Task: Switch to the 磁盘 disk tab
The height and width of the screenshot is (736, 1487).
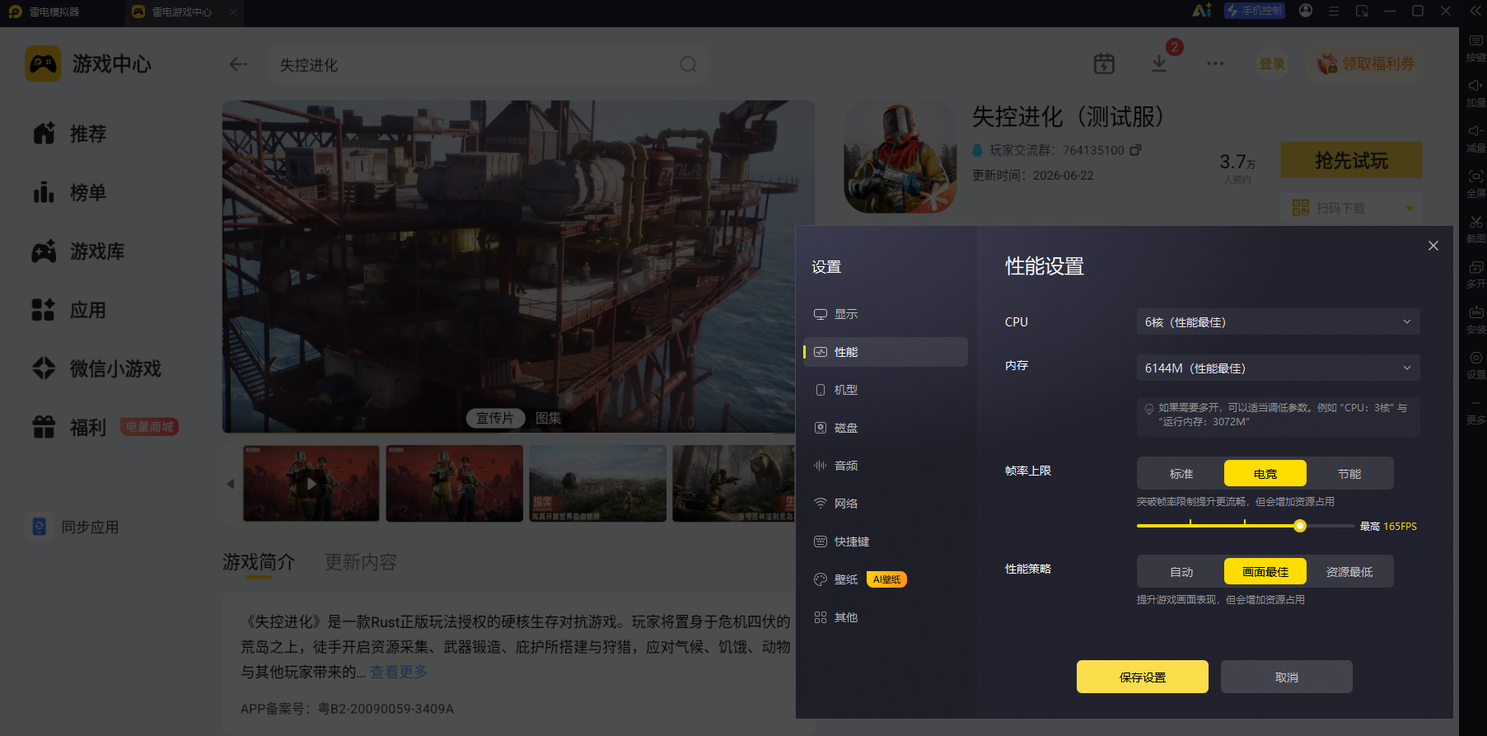Action: pyautogui.click(x=885, y=428)
